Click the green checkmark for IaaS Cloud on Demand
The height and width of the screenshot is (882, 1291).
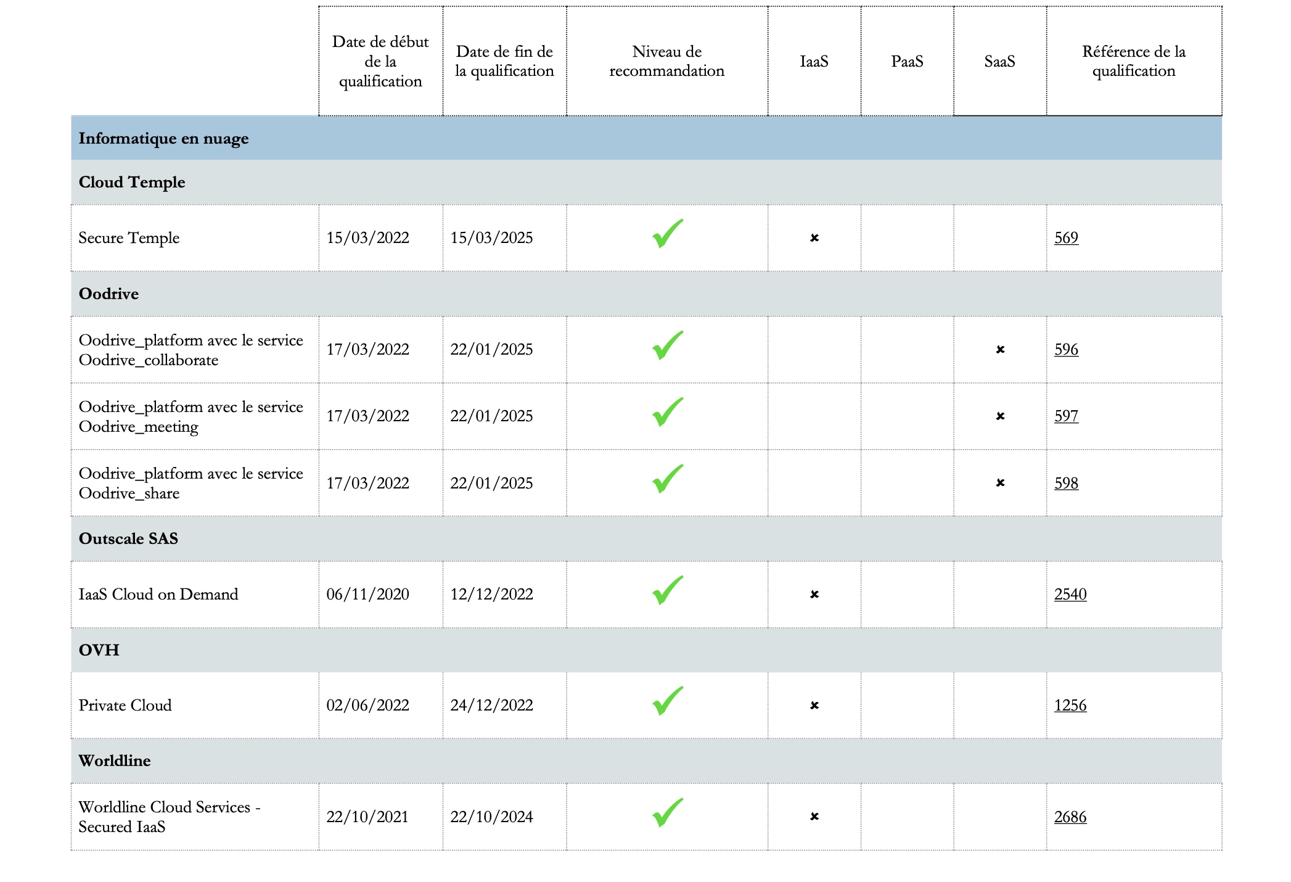(668, 590)
